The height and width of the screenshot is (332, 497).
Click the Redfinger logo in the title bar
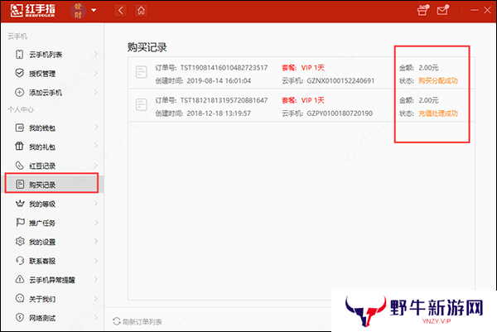click(x=32, y=11)
